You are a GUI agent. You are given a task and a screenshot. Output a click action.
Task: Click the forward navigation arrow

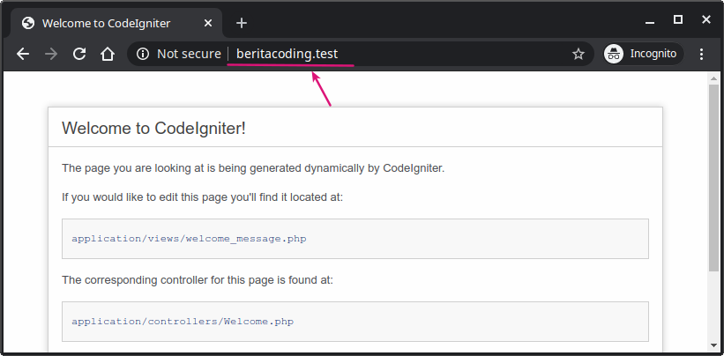51,54
